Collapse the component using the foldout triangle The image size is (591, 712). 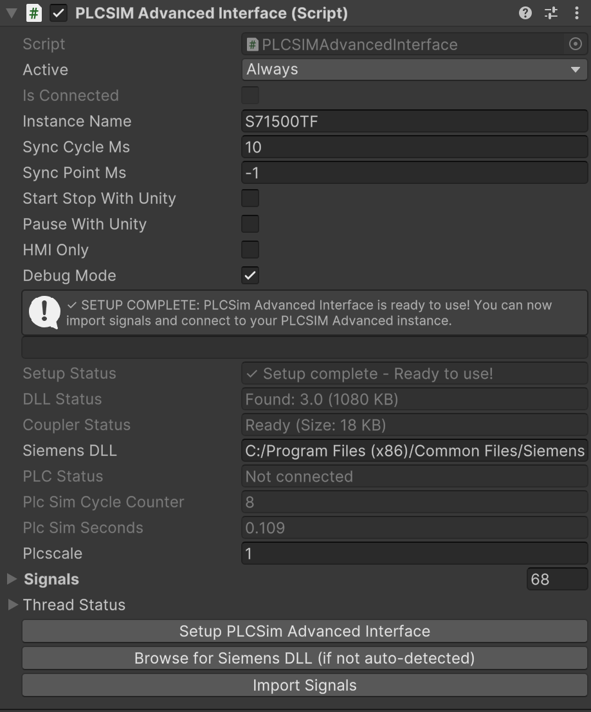point(9,13)
